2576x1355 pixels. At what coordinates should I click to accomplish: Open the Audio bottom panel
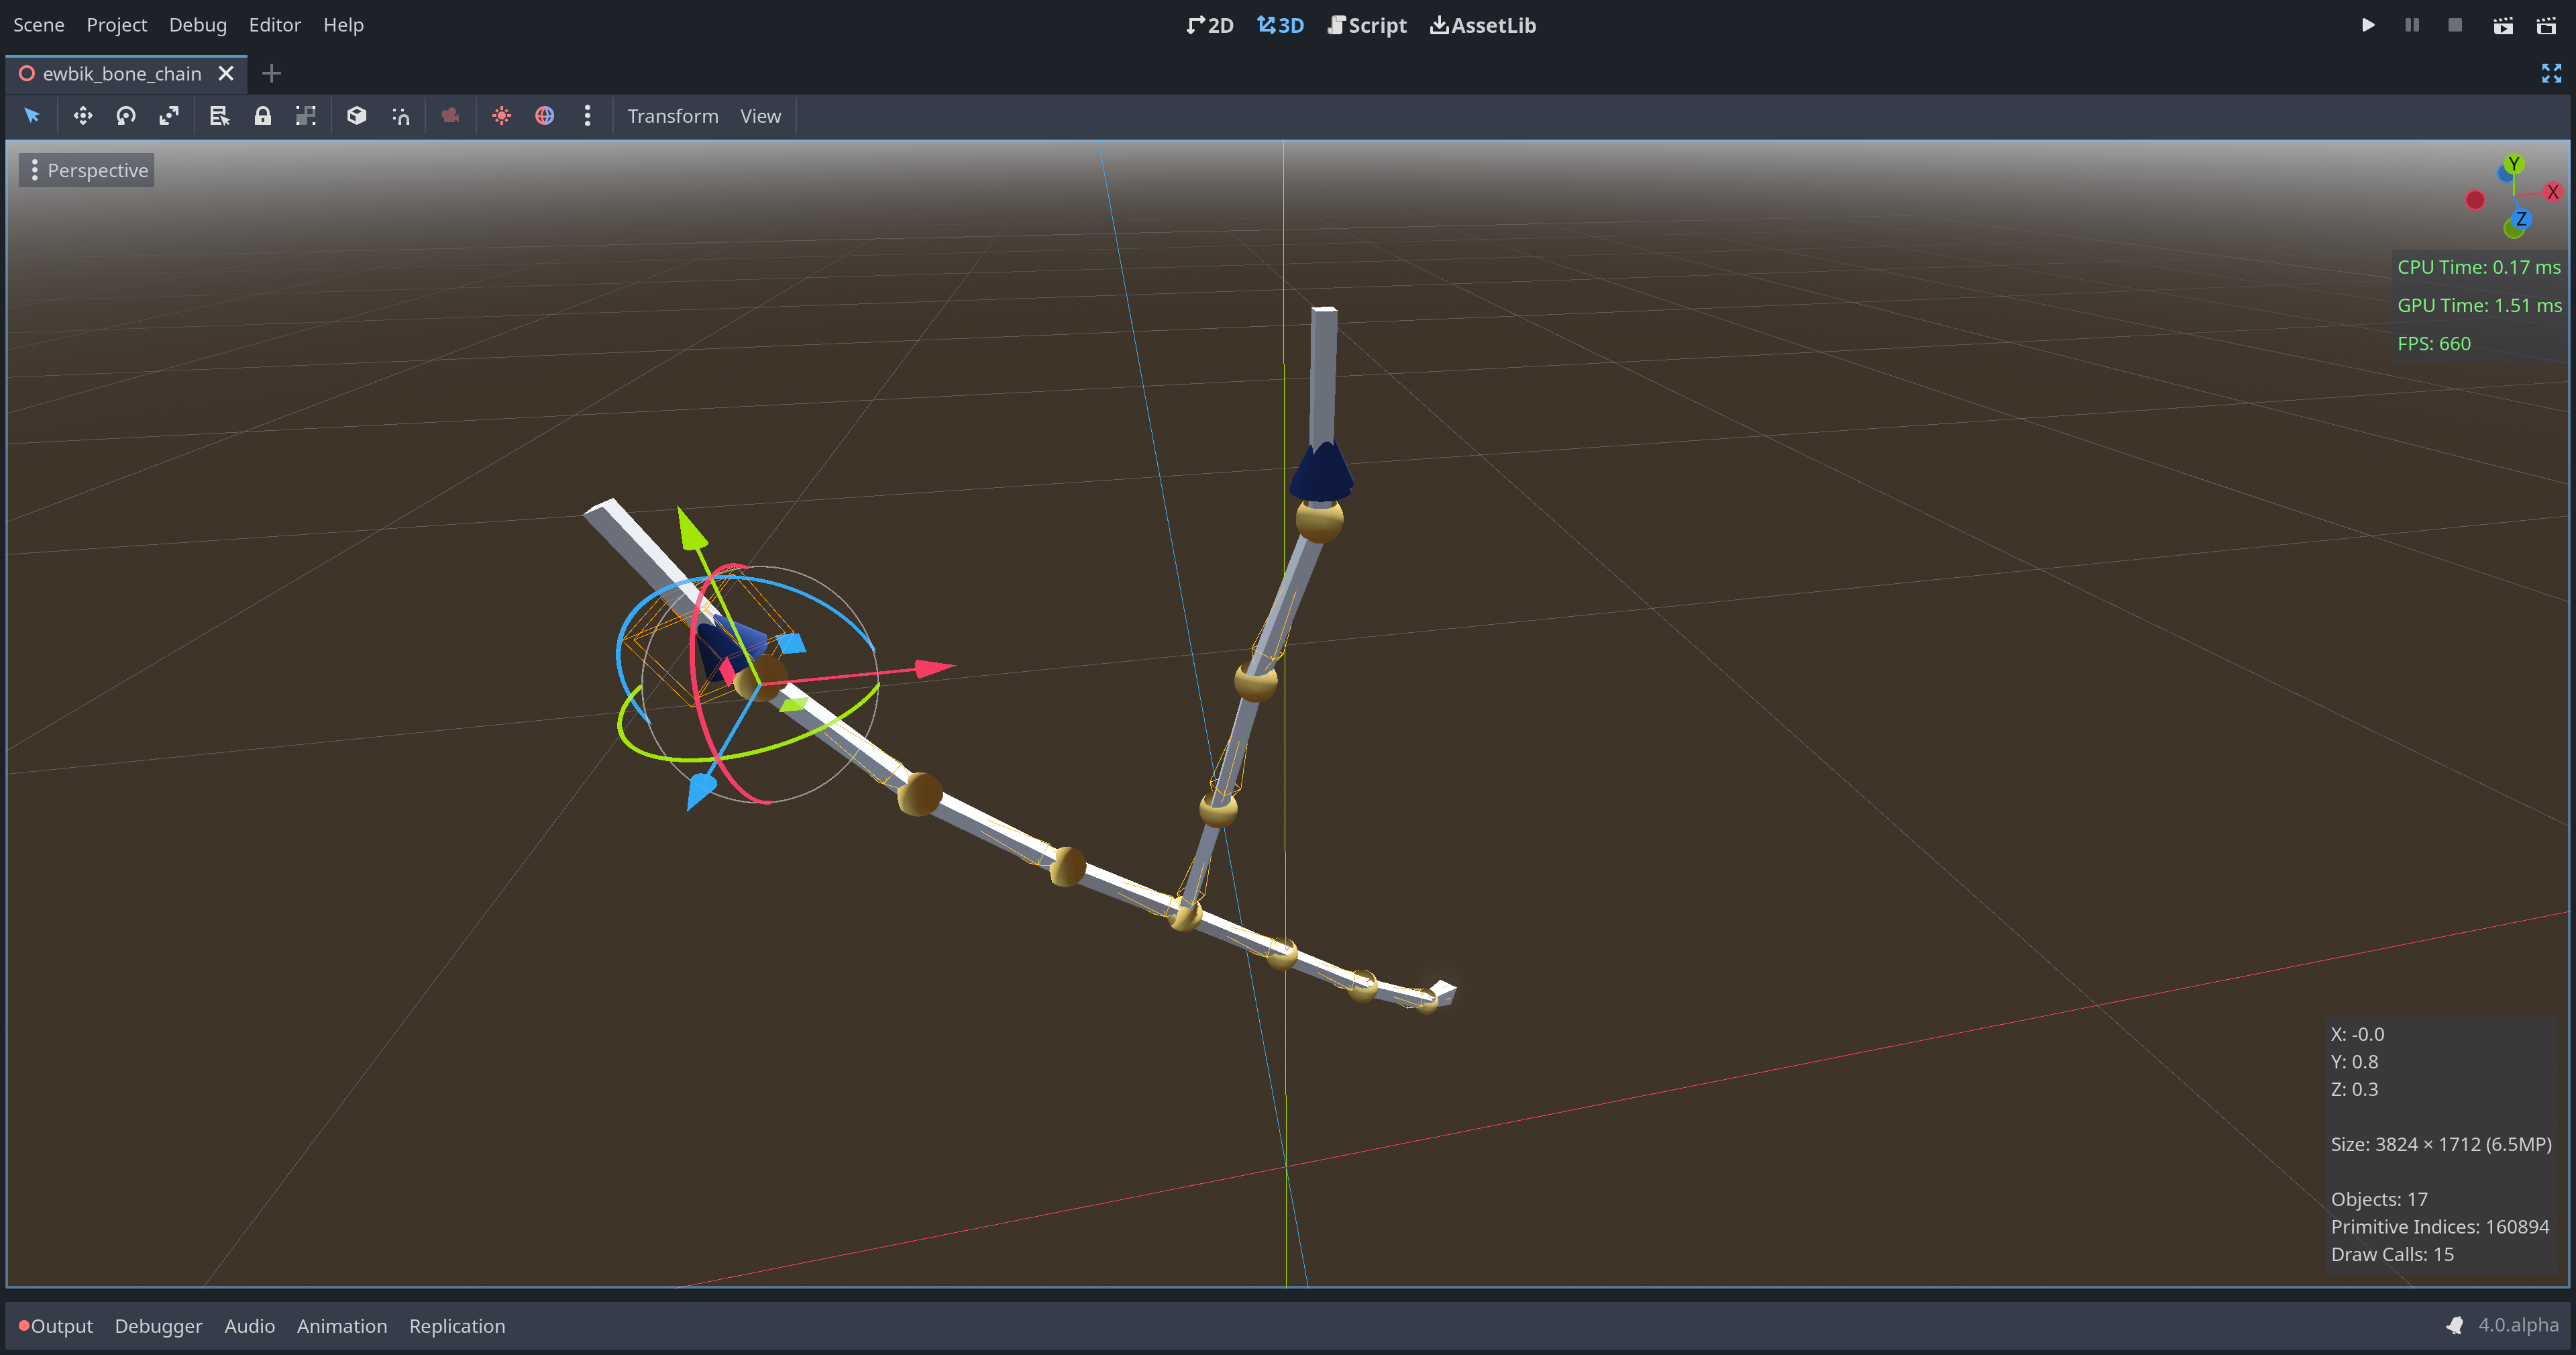tap(249, 1326)
